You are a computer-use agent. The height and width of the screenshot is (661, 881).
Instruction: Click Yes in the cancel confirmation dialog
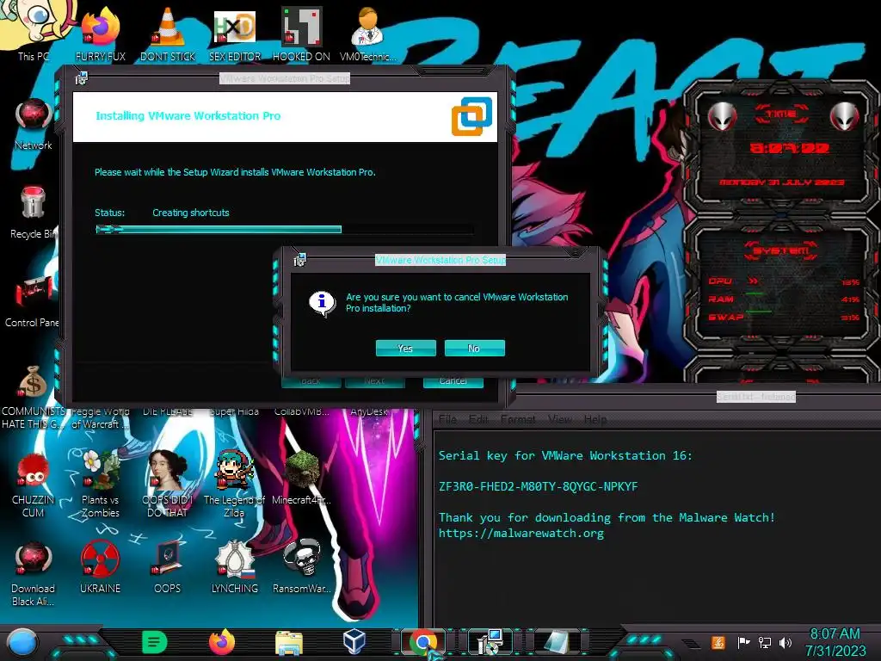click(x=406, y=349)
